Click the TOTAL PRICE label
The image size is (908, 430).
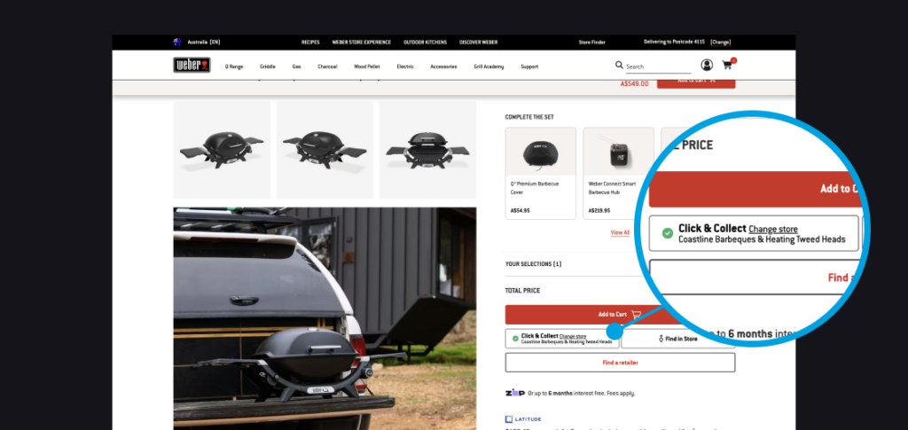tap(522, 291)
